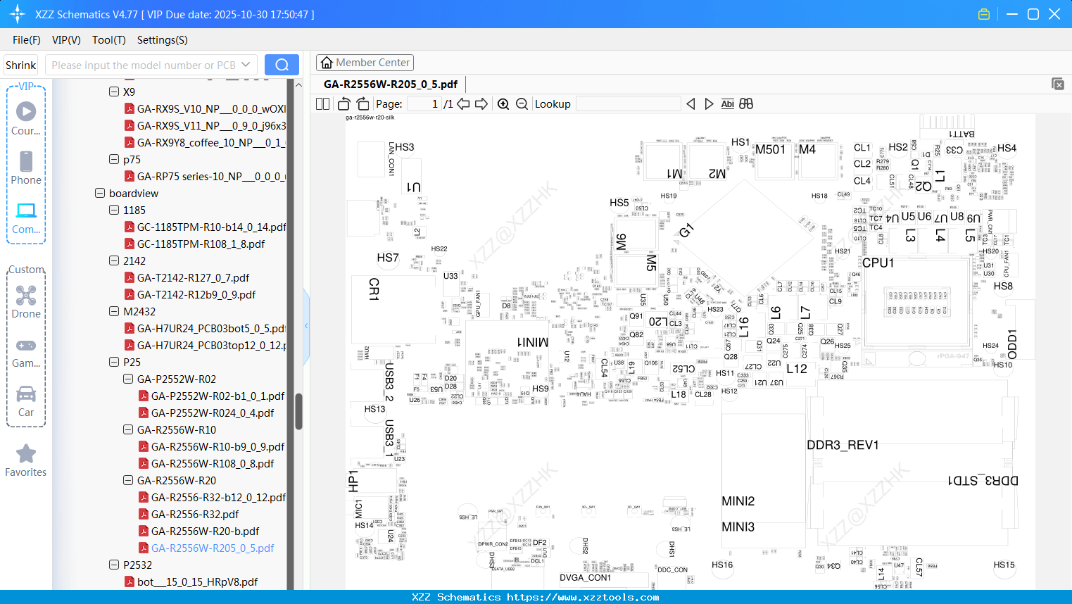Select the GA-R2556W-R205_0_5.pdf tab

(x=391, y=84)
